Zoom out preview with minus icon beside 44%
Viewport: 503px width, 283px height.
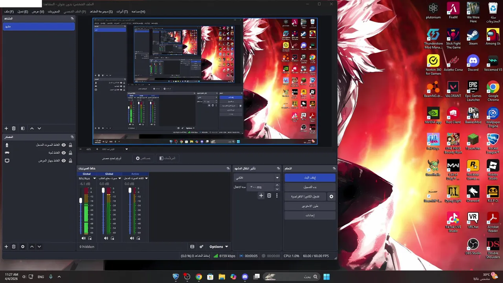(81, 149)
